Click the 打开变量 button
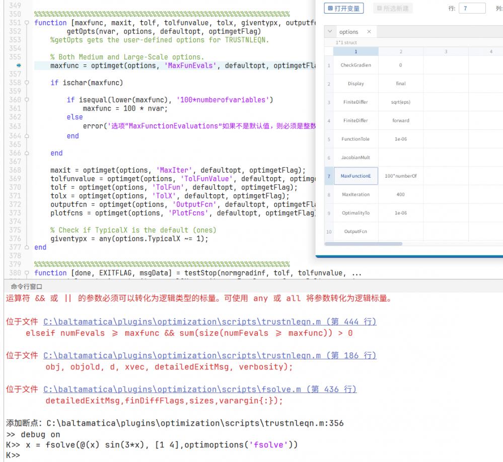 tap(344, 8)
